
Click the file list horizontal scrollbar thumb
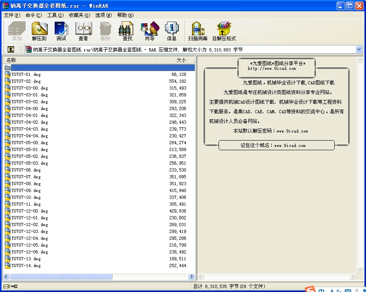[x=61, y=277]
